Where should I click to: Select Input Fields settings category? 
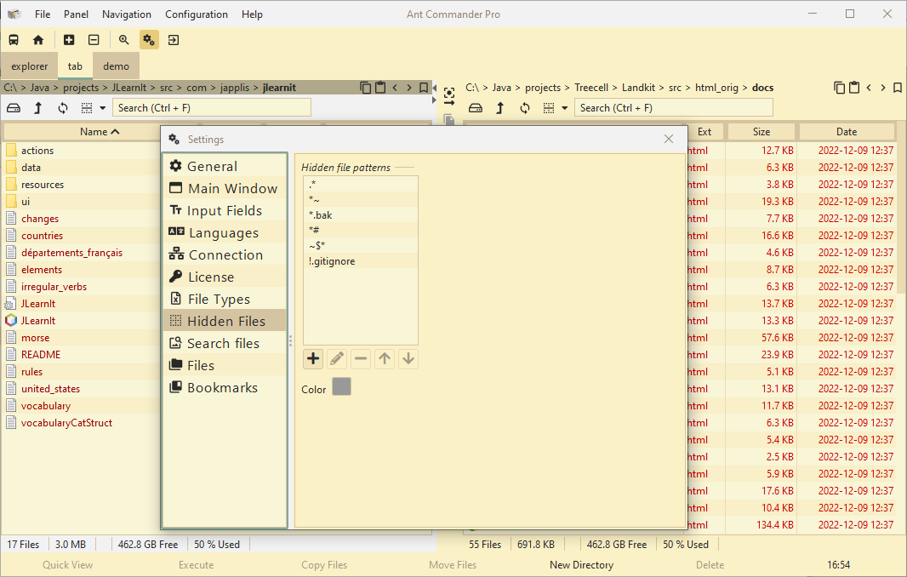point(225,211)
